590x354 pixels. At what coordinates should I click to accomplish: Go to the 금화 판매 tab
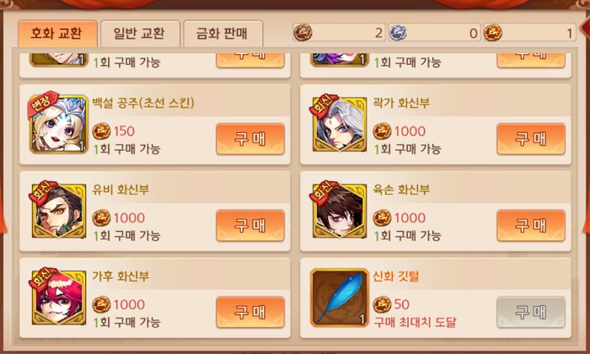223,34
